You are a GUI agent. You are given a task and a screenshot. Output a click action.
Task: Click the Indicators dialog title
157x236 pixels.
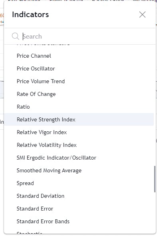click(30, 15)
